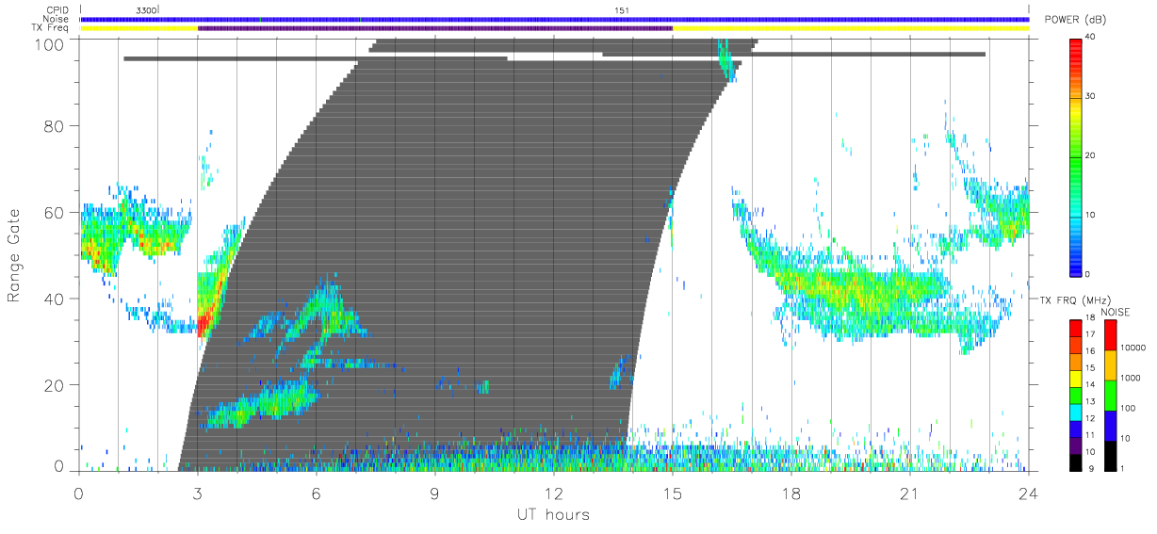The width and height of the screenshot is (1157, 534).
Task: Click the 6 tick on UT hours axis
Action: click(317, 494)
